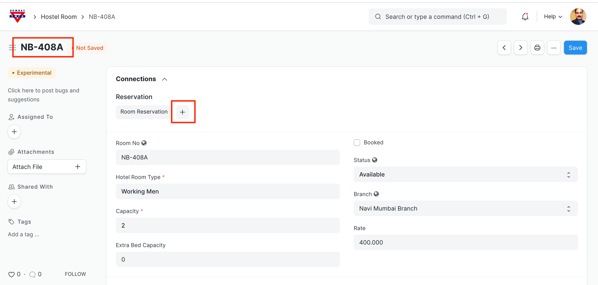Open the notifications bell
This screenshot has height=285, width=598.
pyautogui.click(x=525, y=17)
